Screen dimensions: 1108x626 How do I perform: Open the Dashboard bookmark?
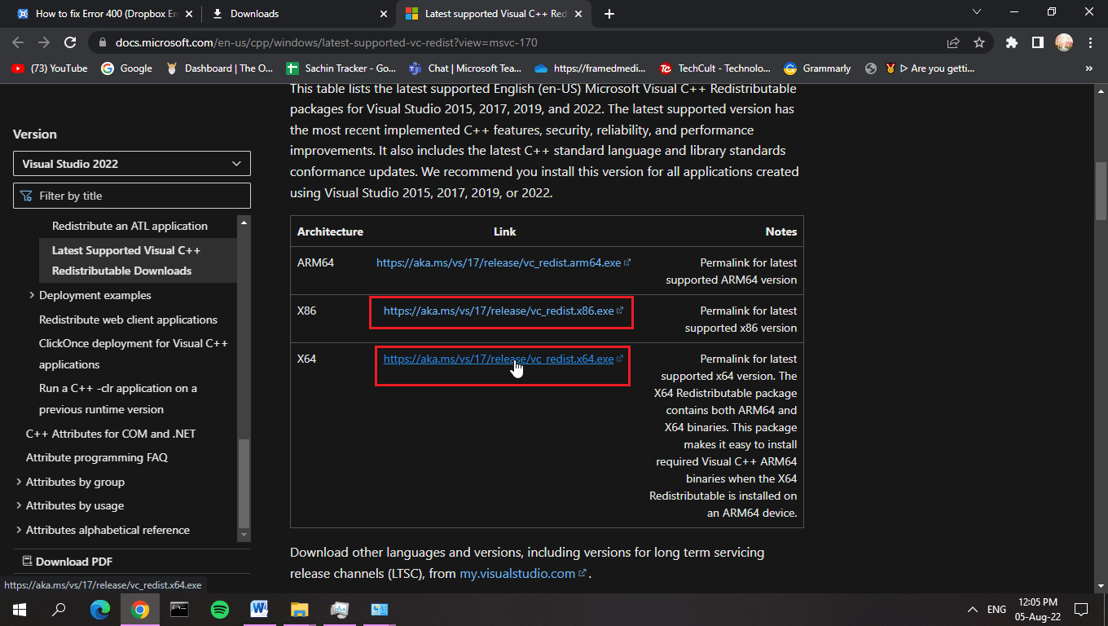point(219,68)
